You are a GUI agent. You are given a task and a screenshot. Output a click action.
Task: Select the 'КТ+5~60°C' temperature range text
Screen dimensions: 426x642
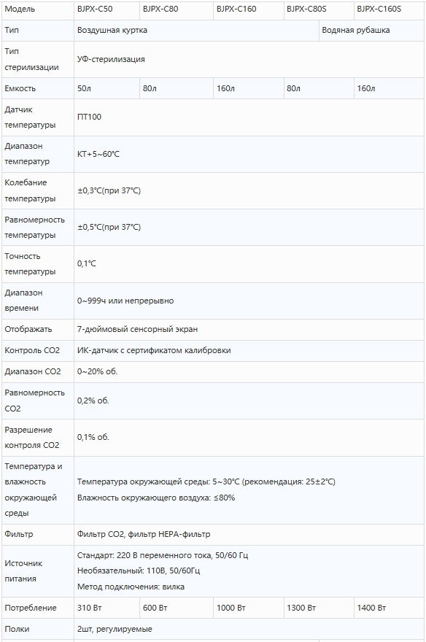(98, 155)
